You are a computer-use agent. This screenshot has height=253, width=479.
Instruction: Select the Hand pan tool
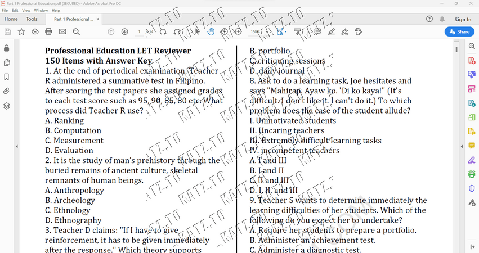pyautogui.click(x=211, y=31)
